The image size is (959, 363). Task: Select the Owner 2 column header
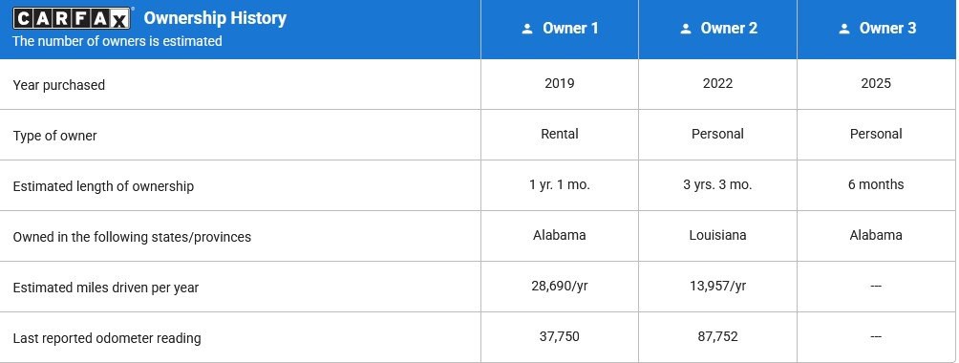point(718,29)
